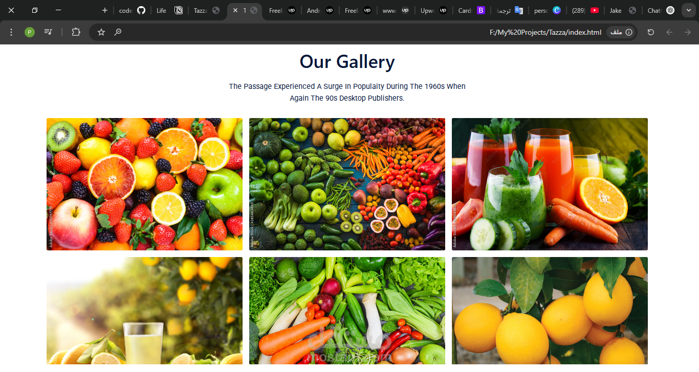The width and height of the screenshot is (699, 372).
Task: Minimize the browser window
Action: click(x=58, y=10)
